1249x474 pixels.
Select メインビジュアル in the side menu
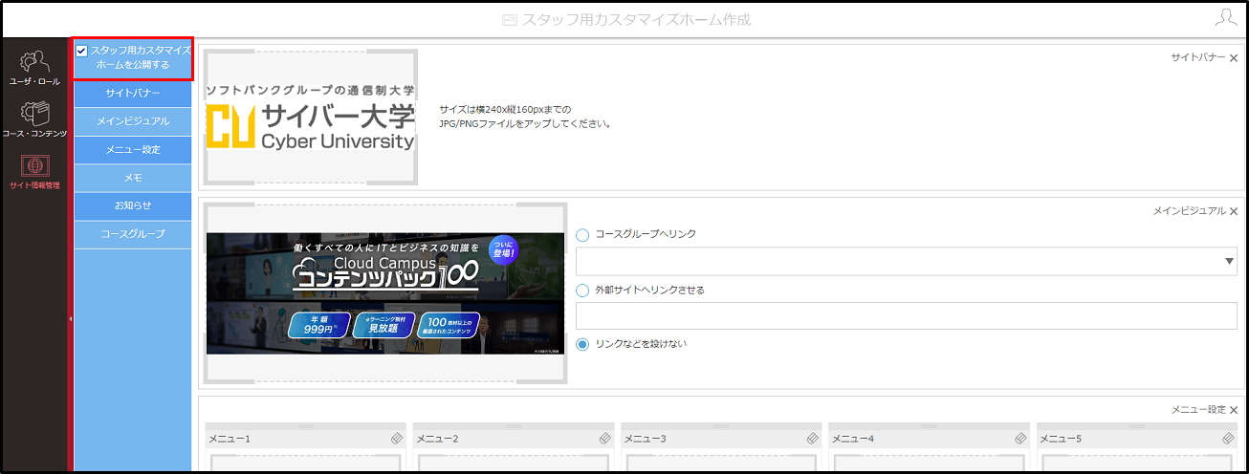coord(133,121)
